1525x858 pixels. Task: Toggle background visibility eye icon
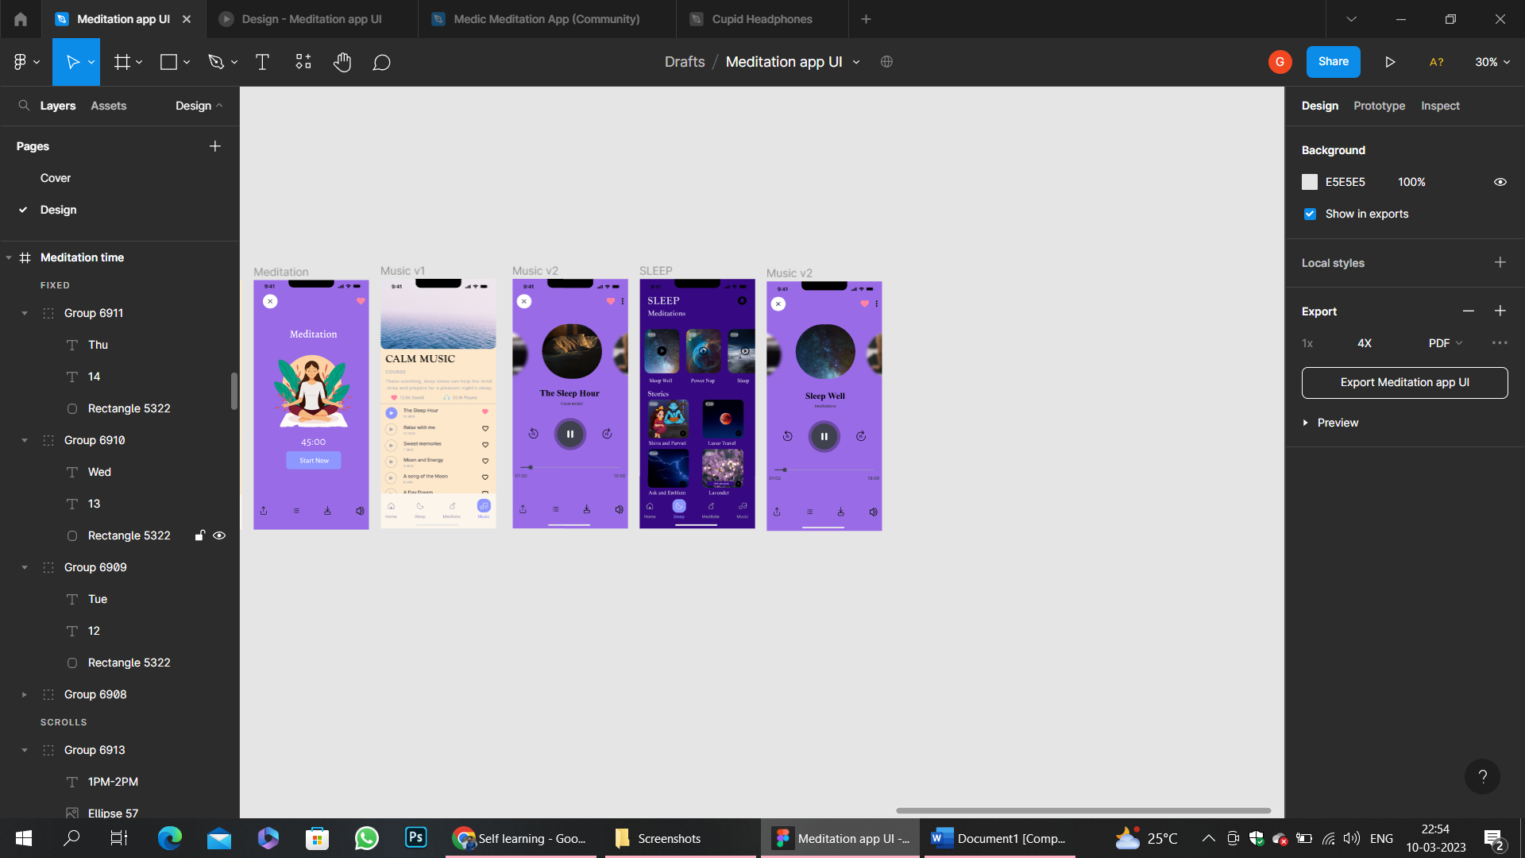click(1500, 182)
